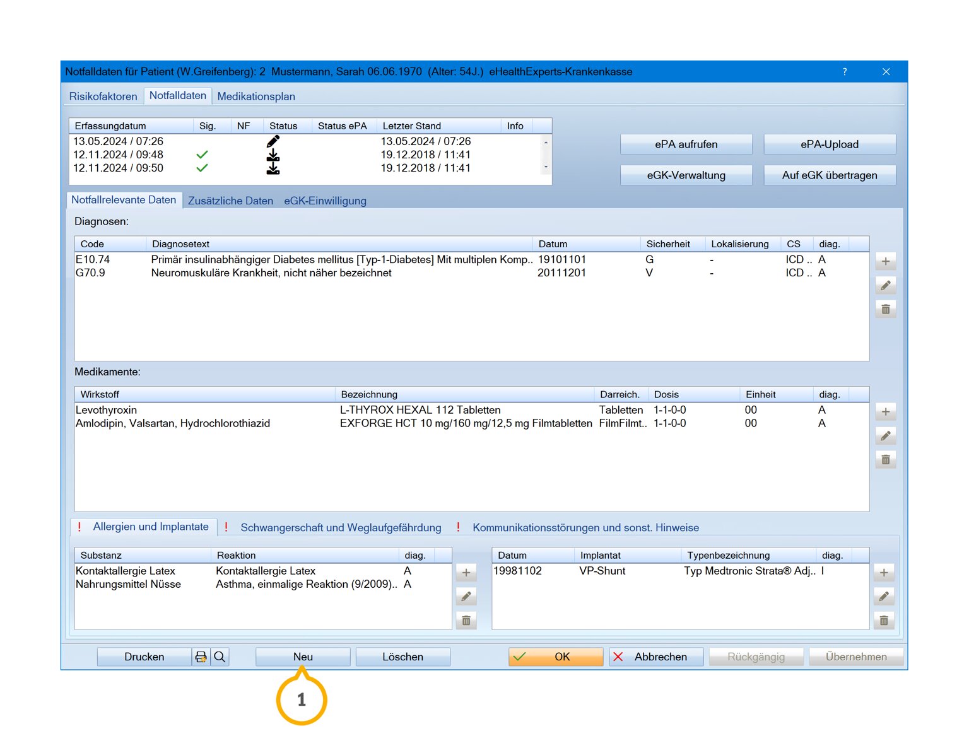Edit allergy entry with pencil icon
The width and height of the screenshot is (969, 731).
coord(466,596)
